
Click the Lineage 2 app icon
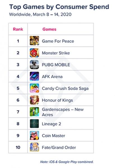[34, 124]
